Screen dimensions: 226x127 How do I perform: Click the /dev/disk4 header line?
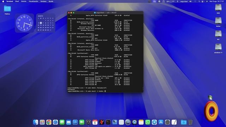(x=81, y=43)
